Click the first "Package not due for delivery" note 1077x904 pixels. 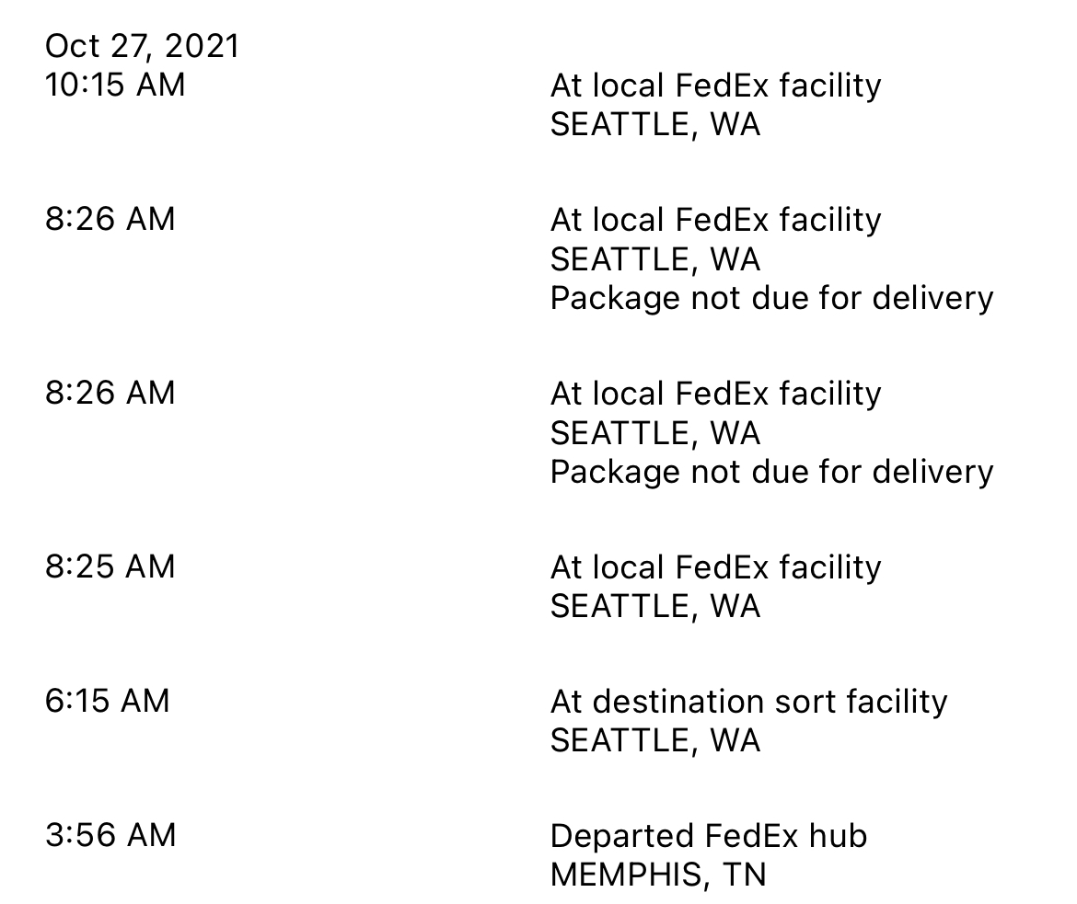(771, 299)
